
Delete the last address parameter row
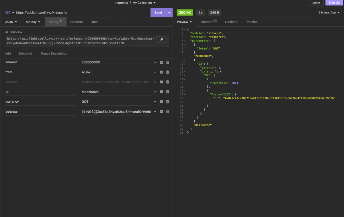pyautogui.click(x=167, y=112)
